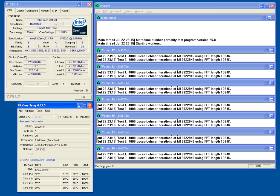Click the Starting workers line in Main thread
Image resolution: width=280 pixels, height=196 pixels.
point(129,44)
